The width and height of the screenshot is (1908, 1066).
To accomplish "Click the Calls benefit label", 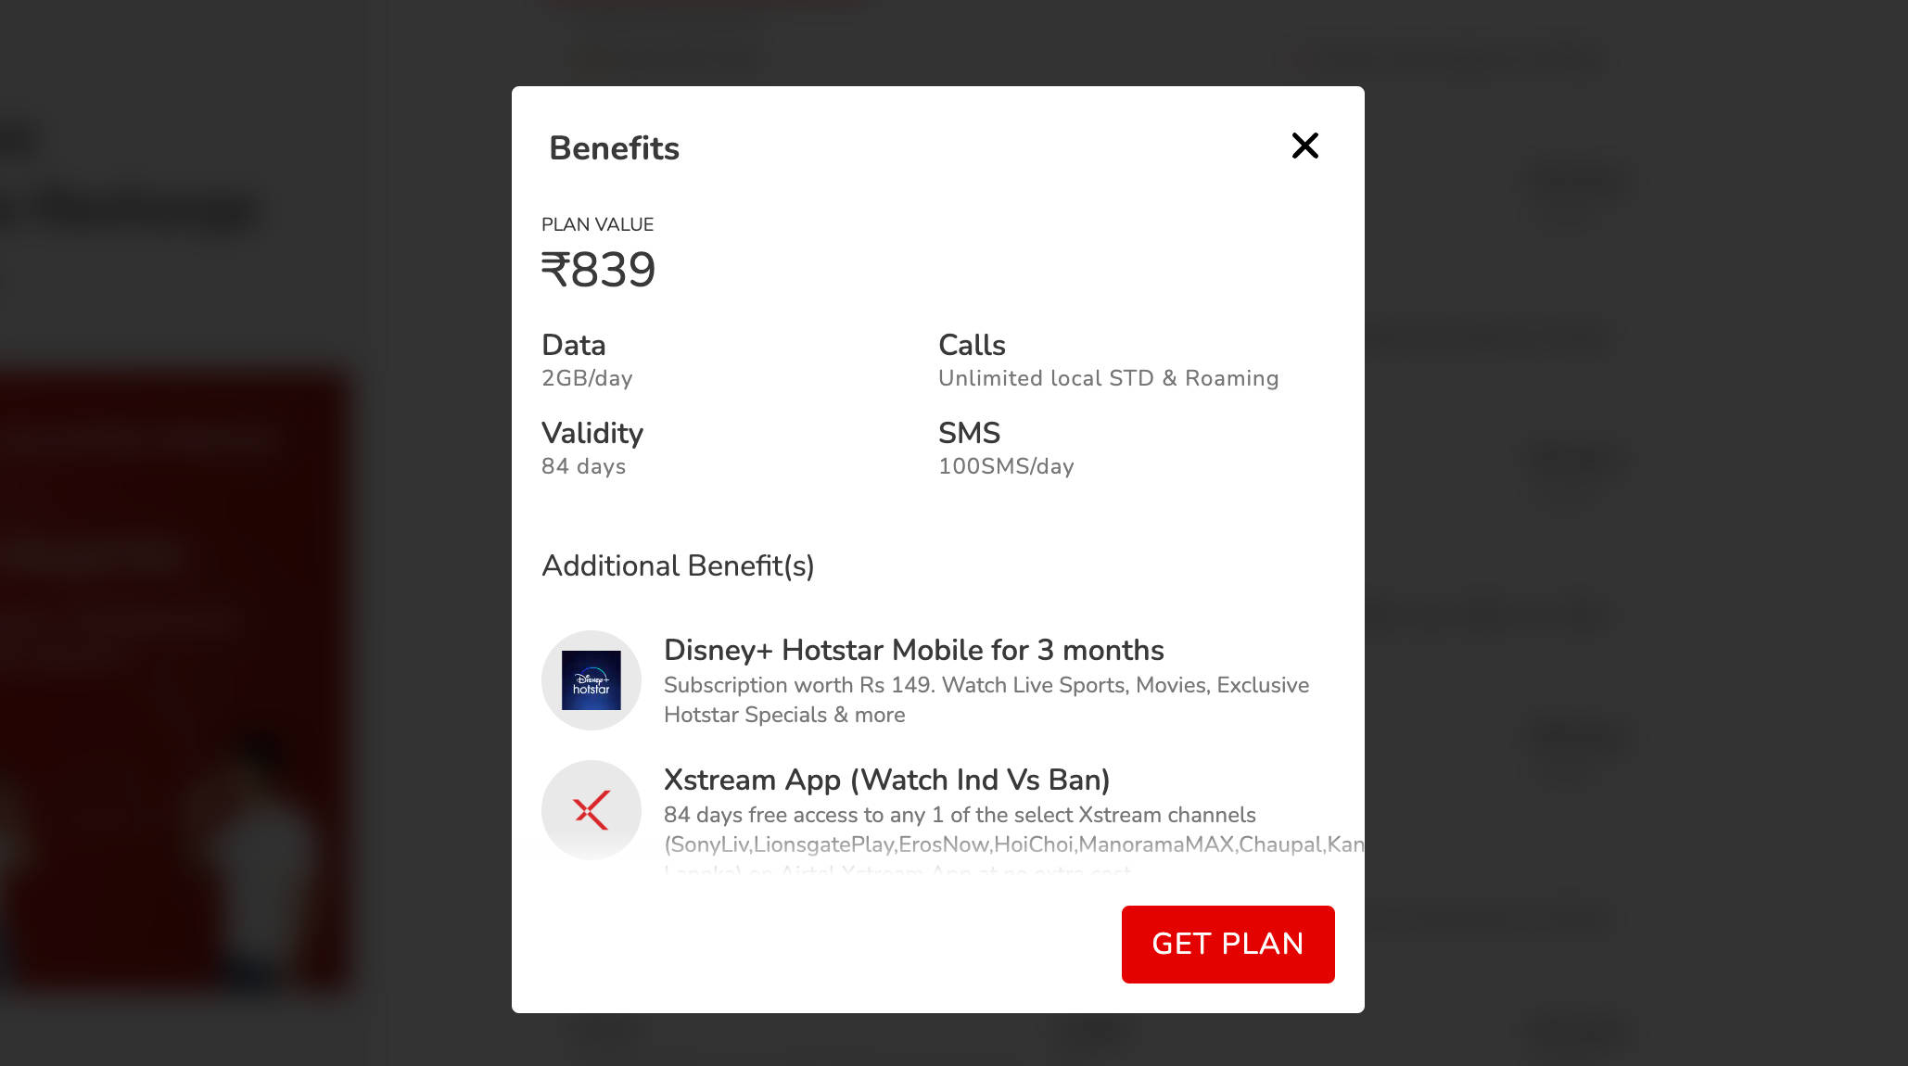I will 972,345.
